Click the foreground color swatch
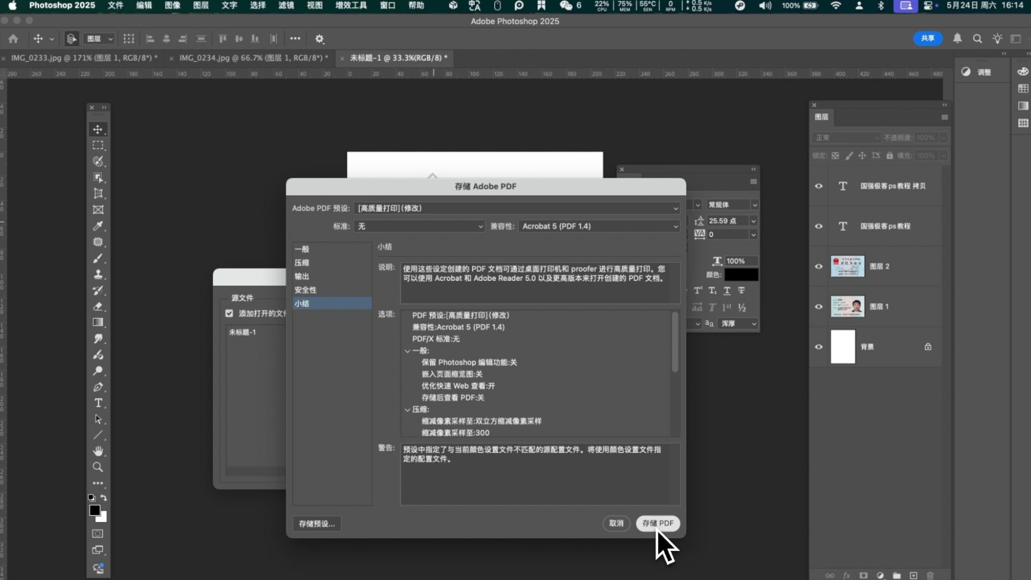 coord(95,510)
